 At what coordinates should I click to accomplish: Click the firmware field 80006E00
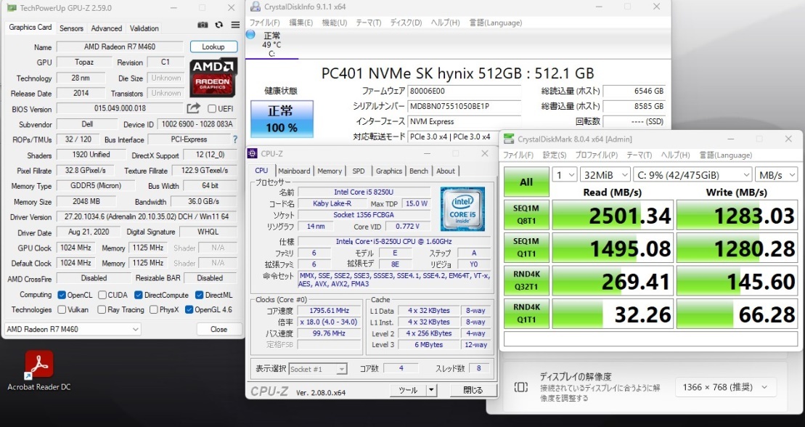coord(465,91)
